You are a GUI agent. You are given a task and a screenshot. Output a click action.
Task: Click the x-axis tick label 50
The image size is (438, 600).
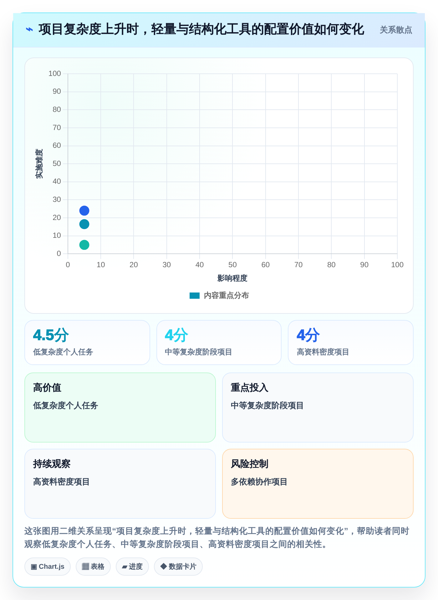pyautogui.click(x=232, y=265)
